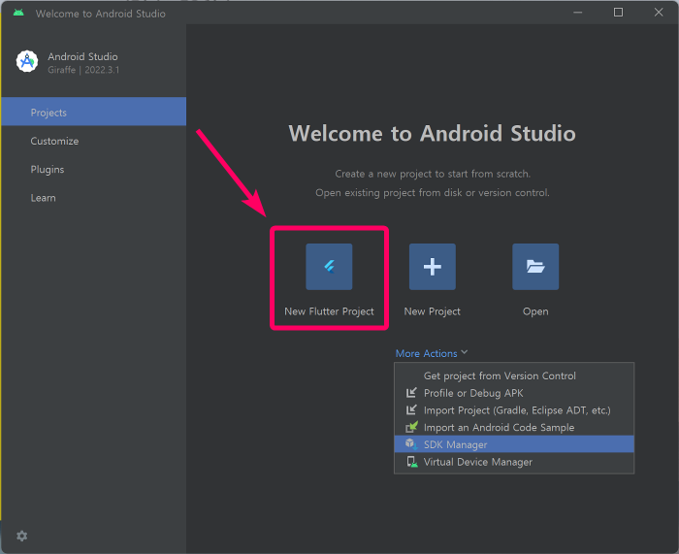Click the New Flutter Project icon
679x554 pixels.
pos(329,267)
